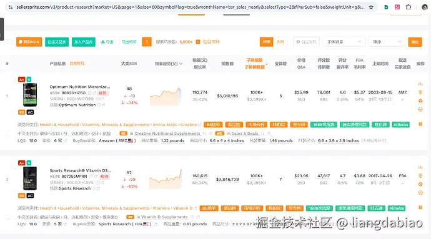This screenshot has height=239, width=431.
Task: Click the 导出 export button
Action: tap(107, 42)
